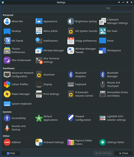Click the "Workspaces" label text
This screenshot has height=157, width=134.
point(114,51)
